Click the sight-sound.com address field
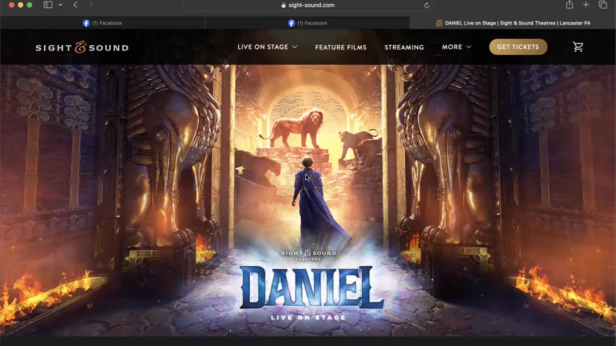 307,5
